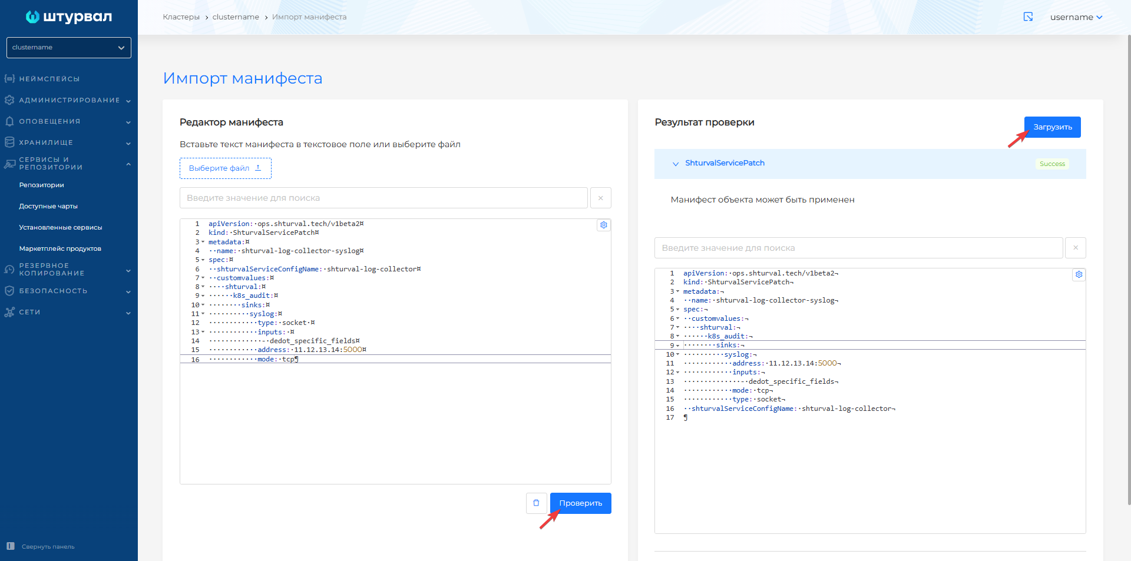Open manifest editor settings gear icon
1131x561 pixels.
[x=603, y=225]
